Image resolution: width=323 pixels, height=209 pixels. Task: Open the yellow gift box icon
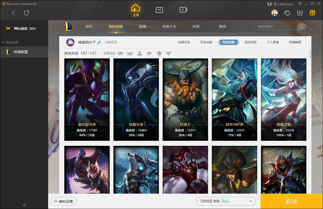click(312, 13)
